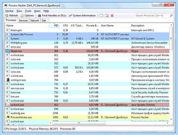
Task: Open Find Handles or DLLs
Action: (52, 15)
